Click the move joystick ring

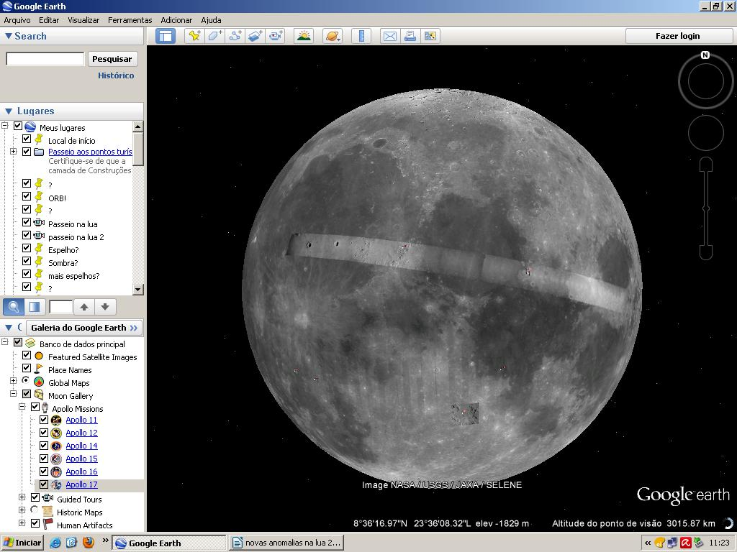point(705,133)
